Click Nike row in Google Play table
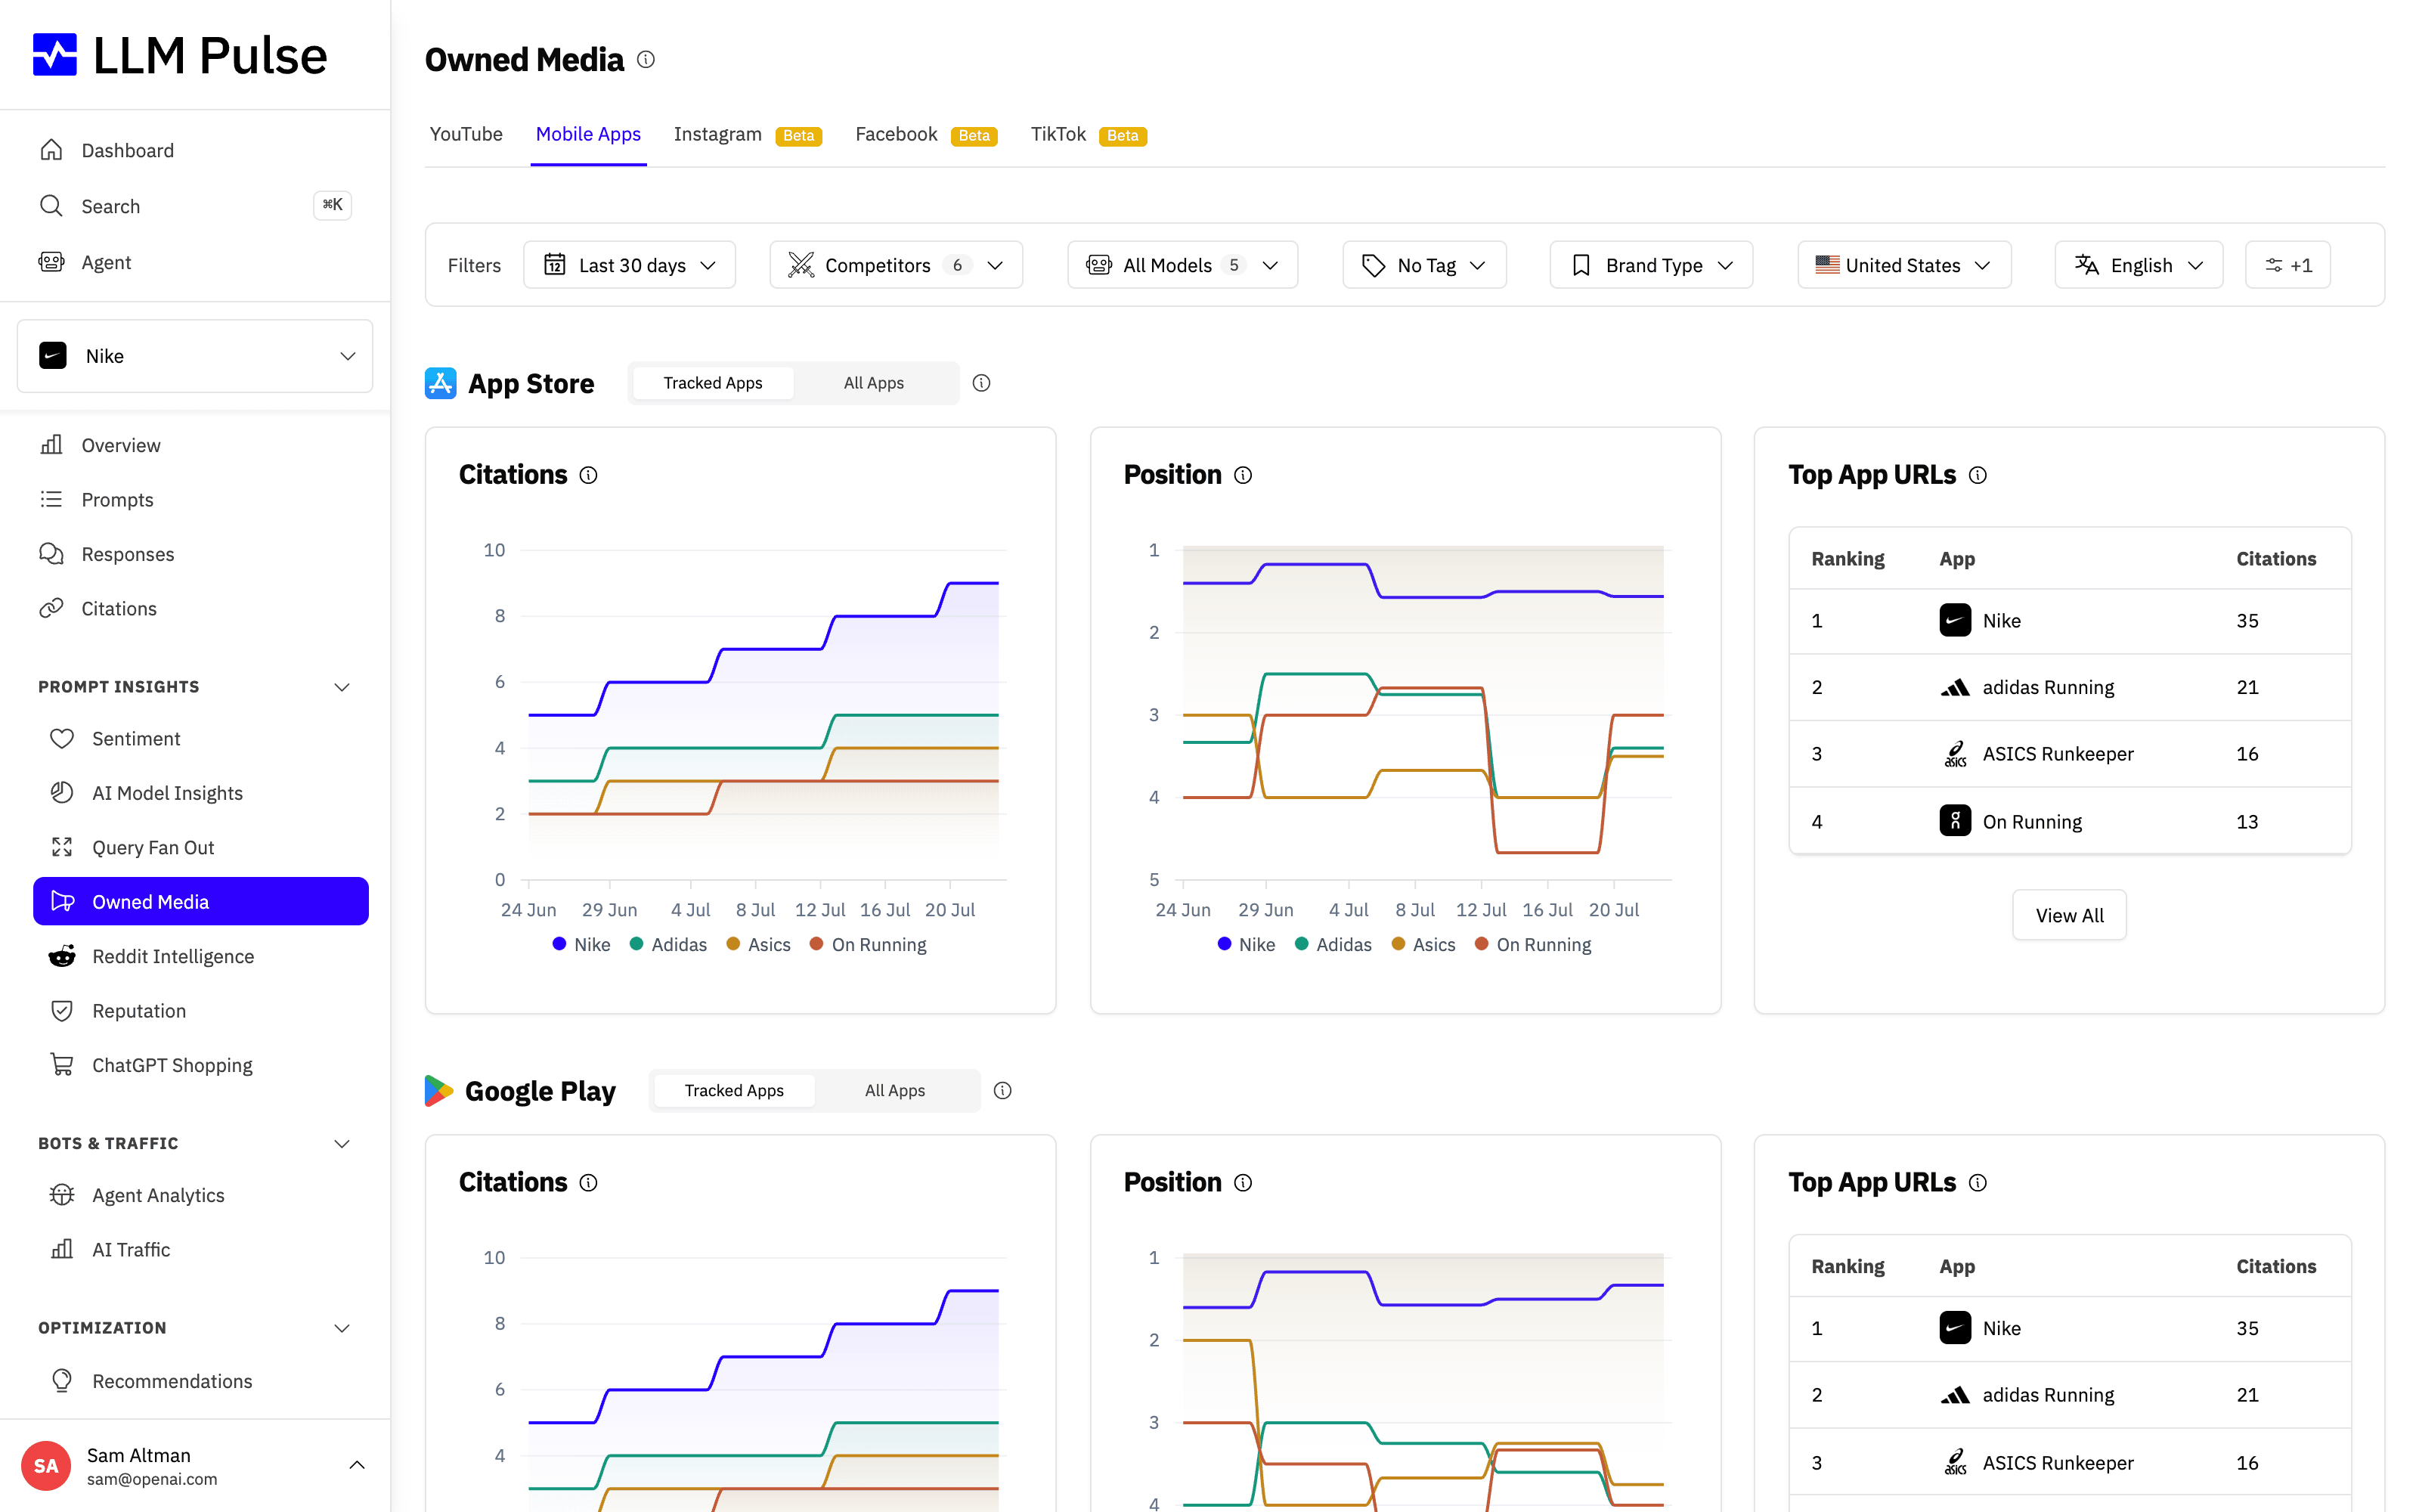 coord(2069,1328)
